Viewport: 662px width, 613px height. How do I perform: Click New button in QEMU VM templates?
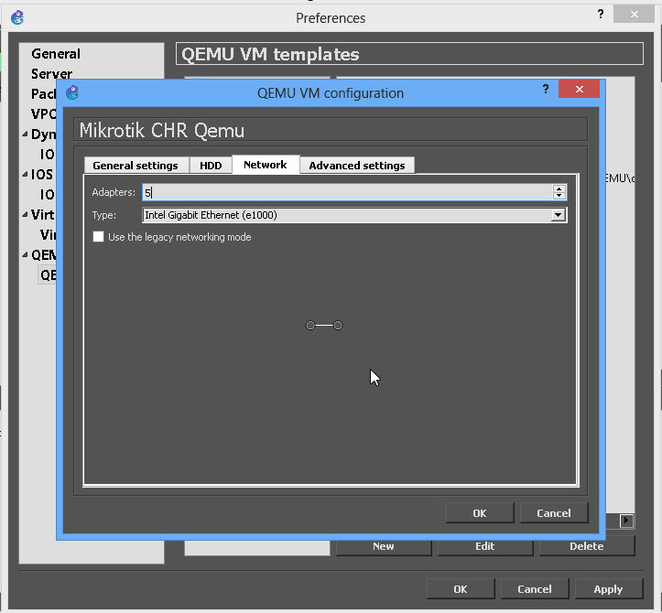(384, 546)
